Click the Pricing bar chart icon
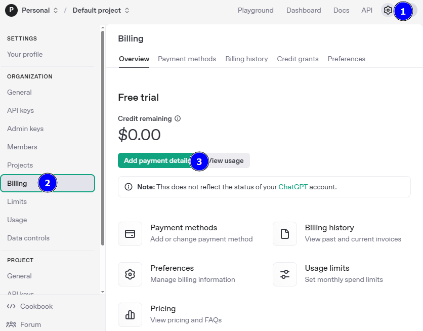The width and height of the screenshot is (423, 331). pos(130,314)
